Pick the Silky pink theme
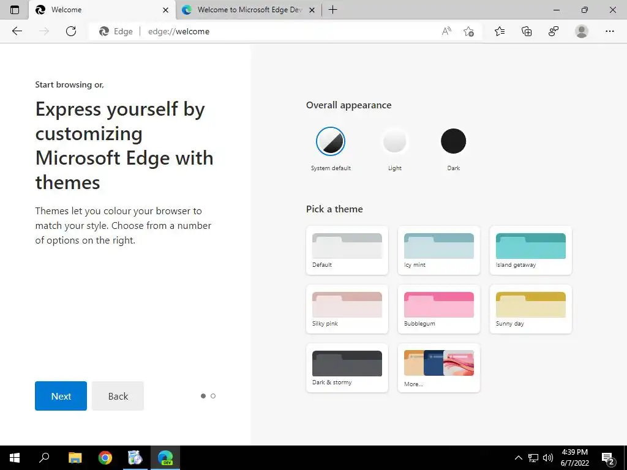The image size is (627, 470). (347, 309)
